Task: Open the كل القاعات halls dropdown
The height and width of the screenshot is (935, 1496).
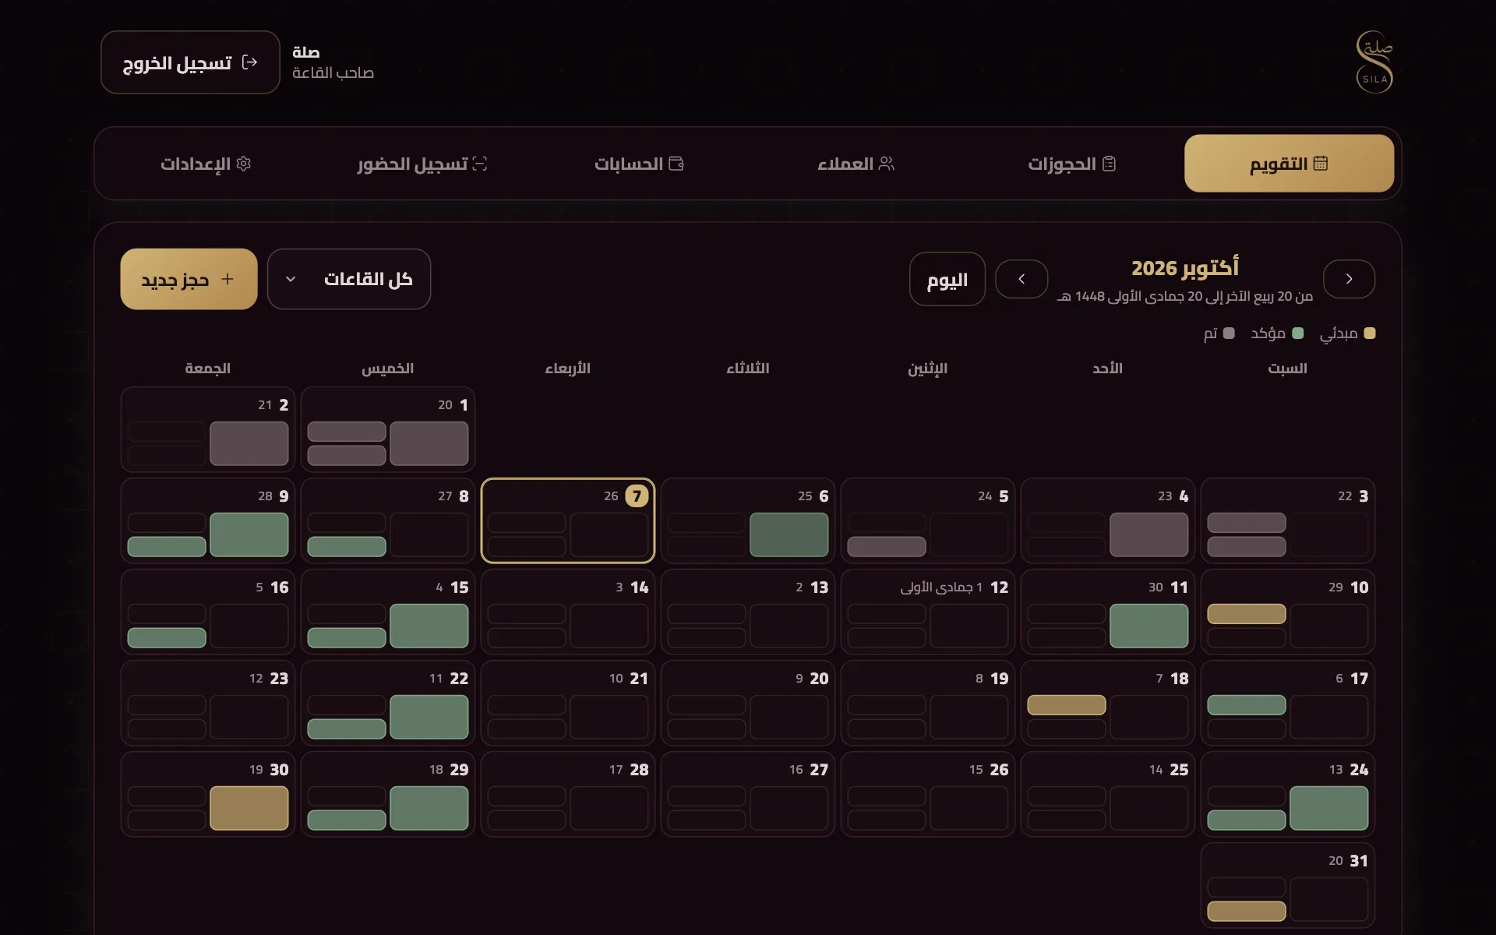Action: coord(349,279)
